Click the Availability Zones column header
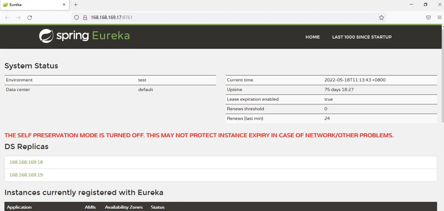The height and width of the screenshot is (211, 444). 124,207
